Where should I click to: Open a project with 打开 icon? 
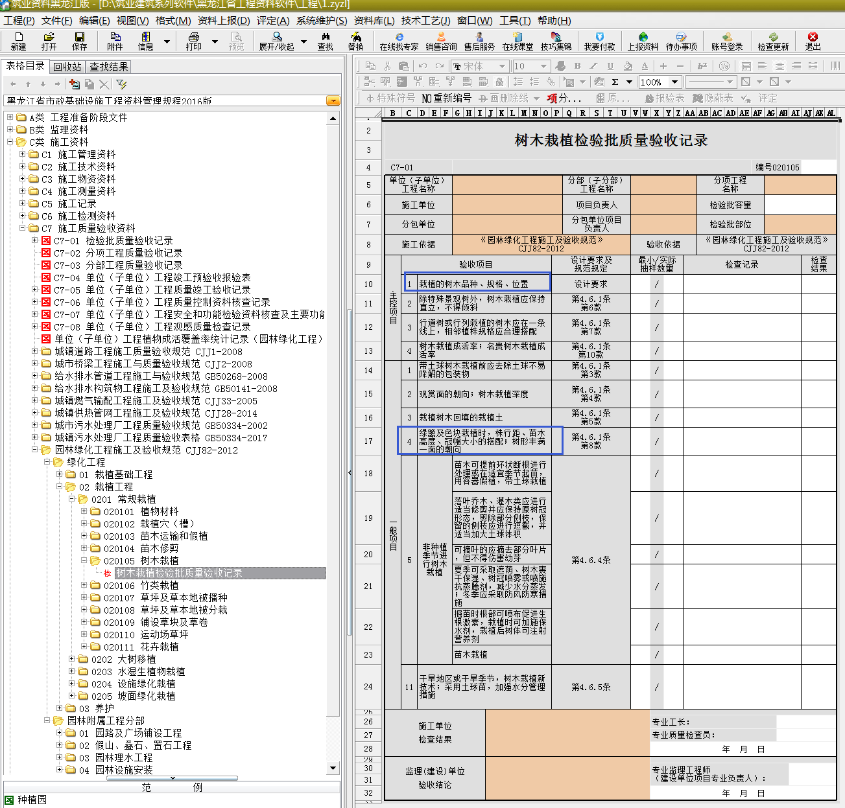tap(49, 41)
